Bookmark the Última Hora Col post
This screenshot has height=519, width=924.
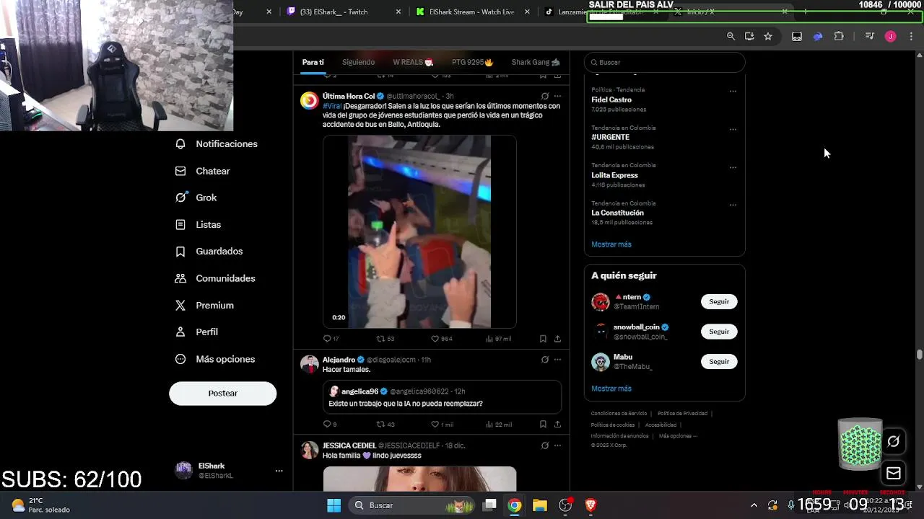pos(543,339)
